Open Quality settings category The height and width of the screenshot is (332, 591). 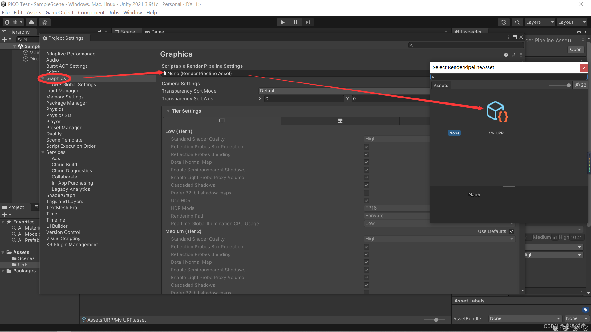(x=54, y=134)
